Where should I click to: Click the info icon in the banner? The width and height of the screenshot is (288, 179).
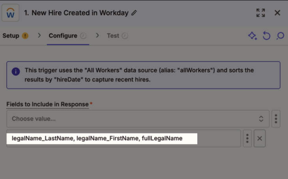tap(16, 71)
